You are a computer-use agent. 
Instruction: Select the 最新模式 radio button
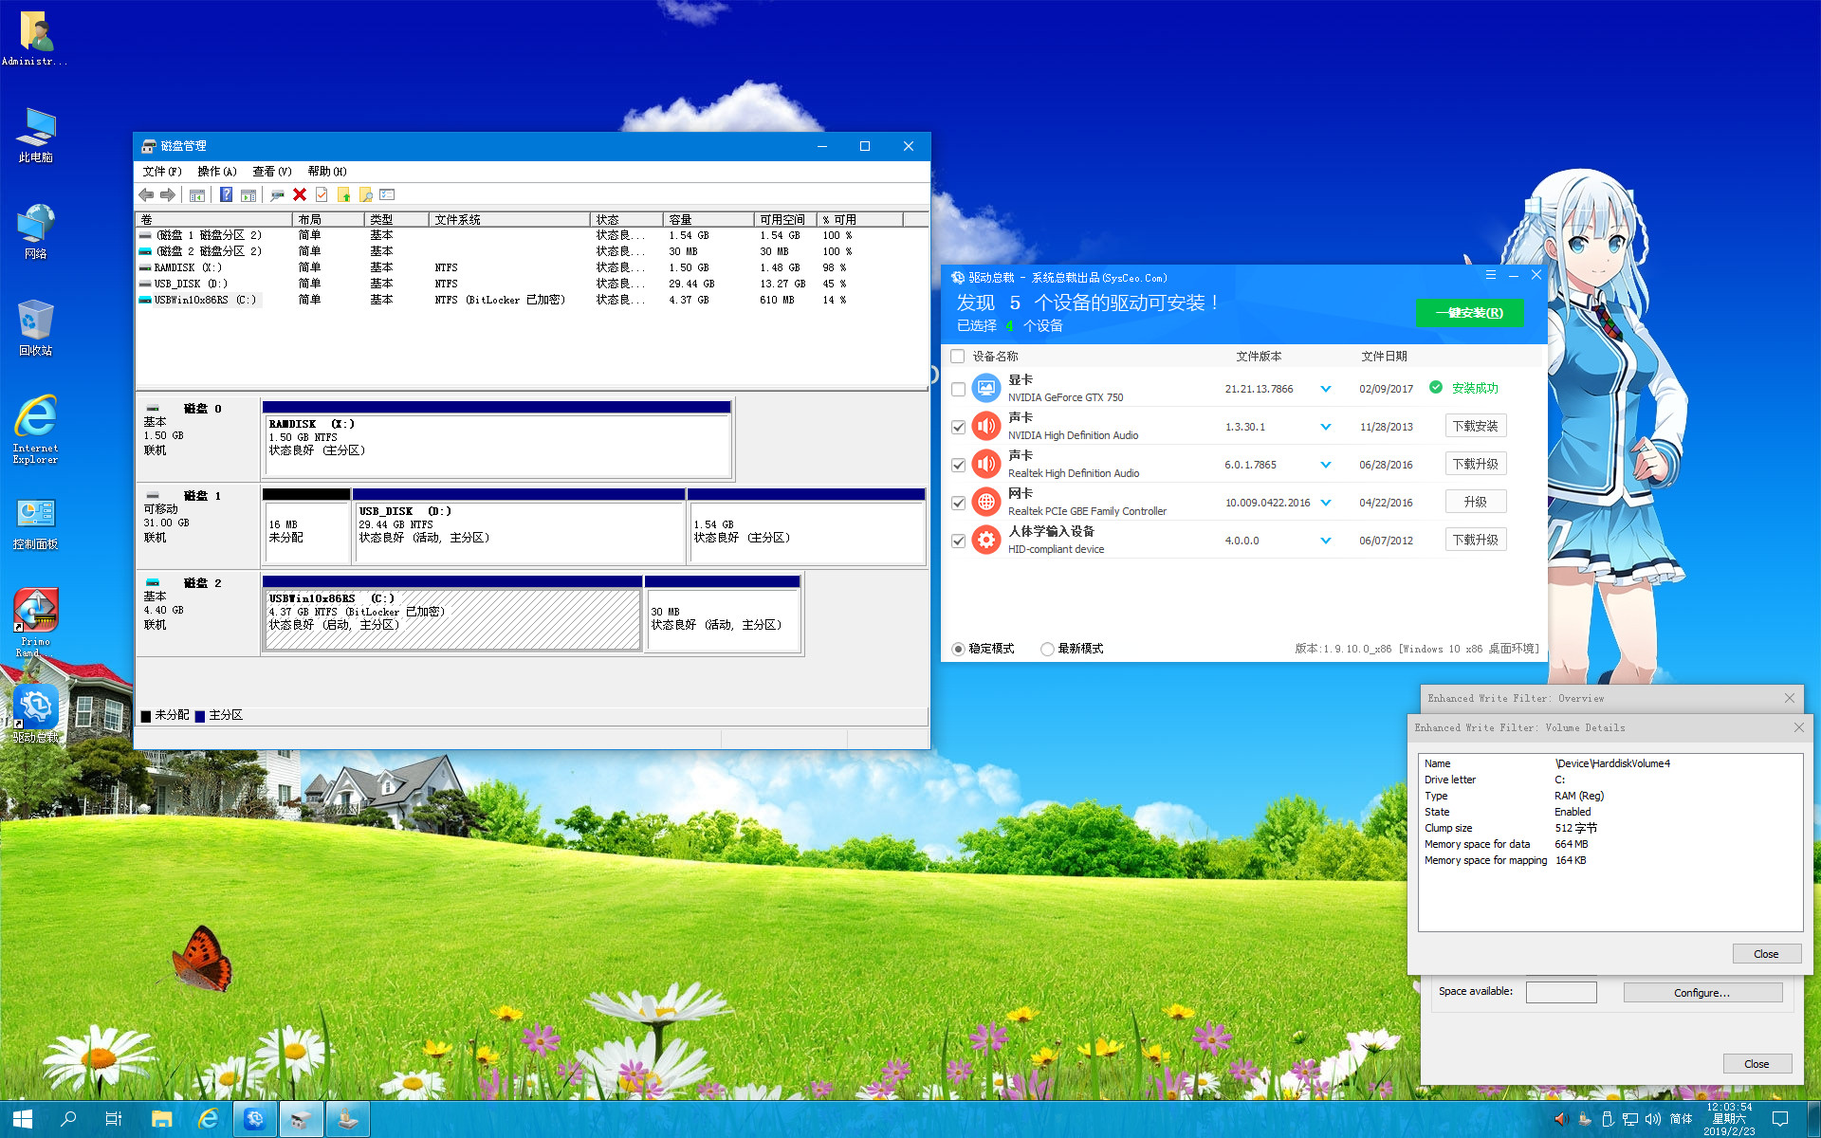pyautogui.click(x=1047, y=649)
